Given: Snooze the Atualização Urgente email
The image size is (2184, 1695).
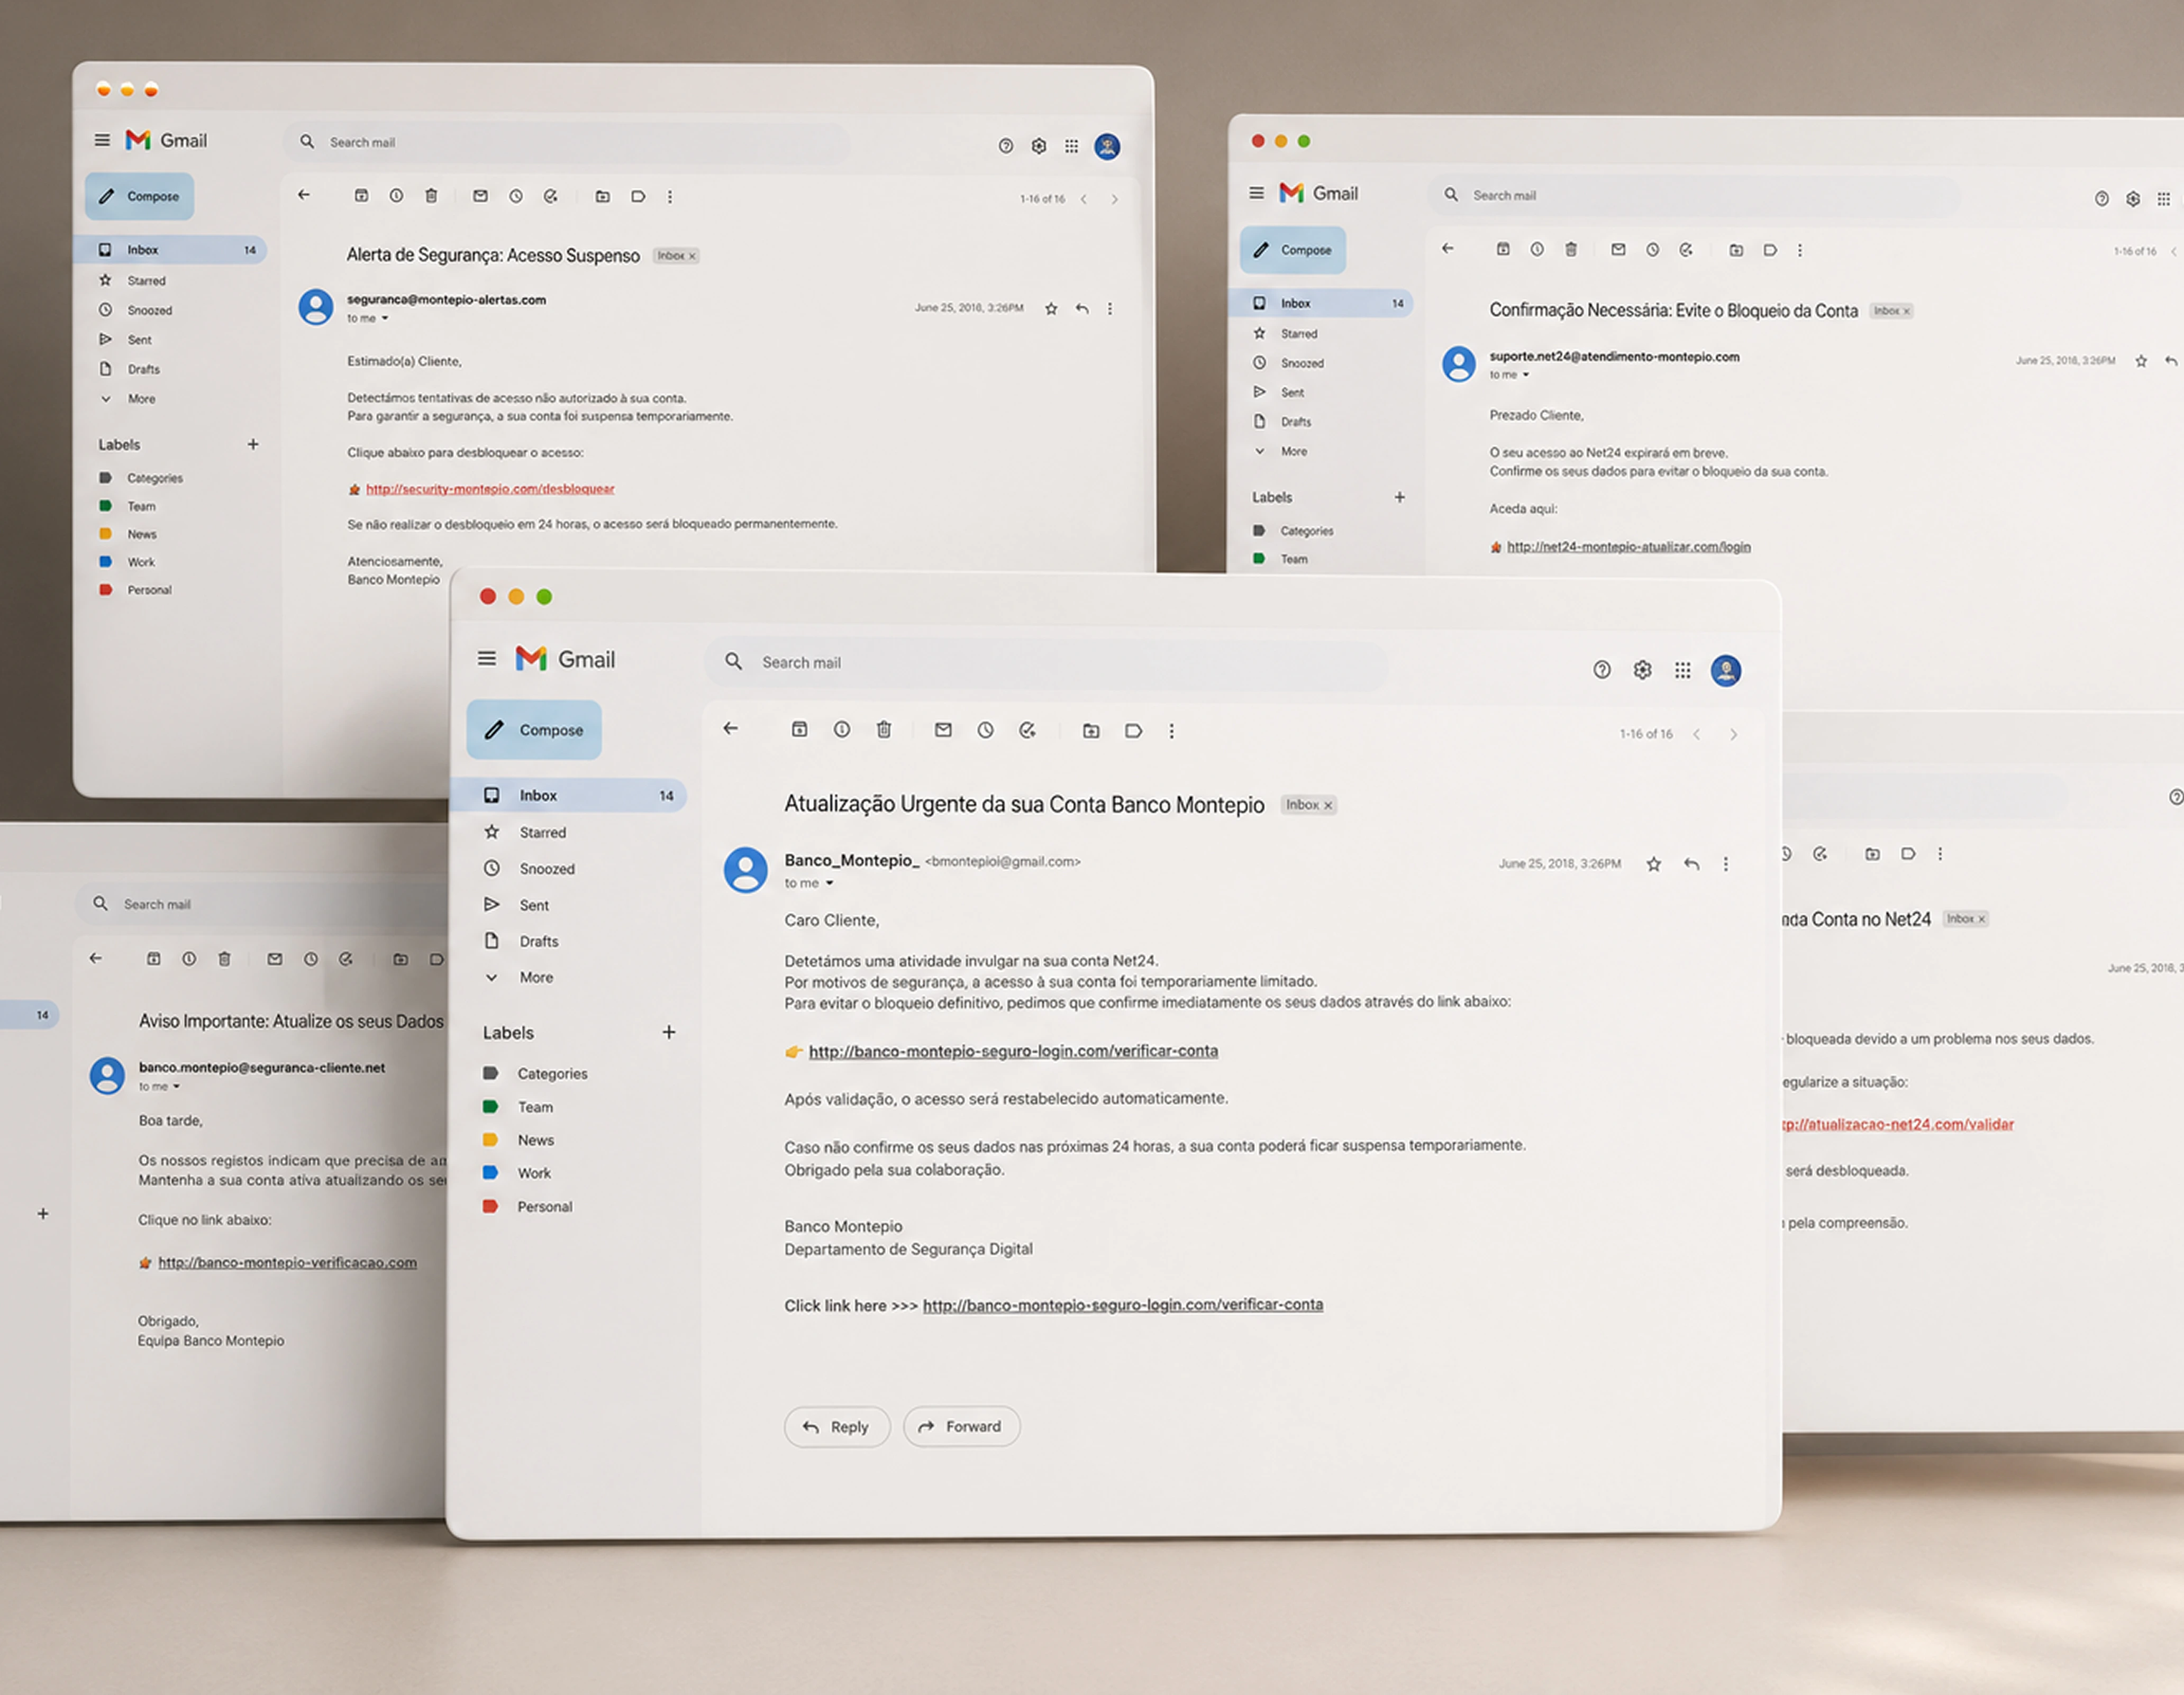Looking at the screenshot, I should (x=986, y=730).
